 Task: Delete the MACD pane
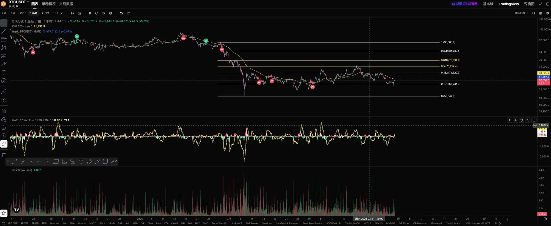coord(522,120)
